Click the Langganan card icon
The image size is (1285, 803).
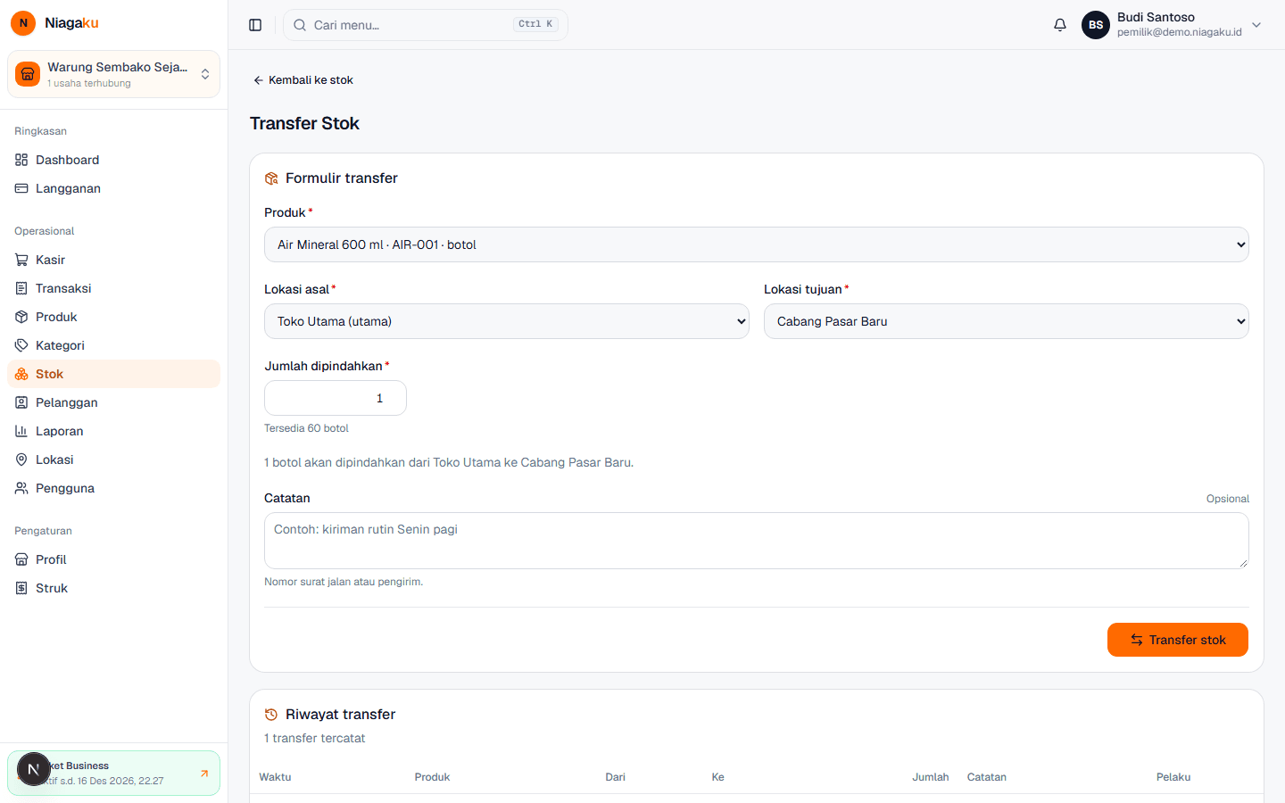[21, 188]
